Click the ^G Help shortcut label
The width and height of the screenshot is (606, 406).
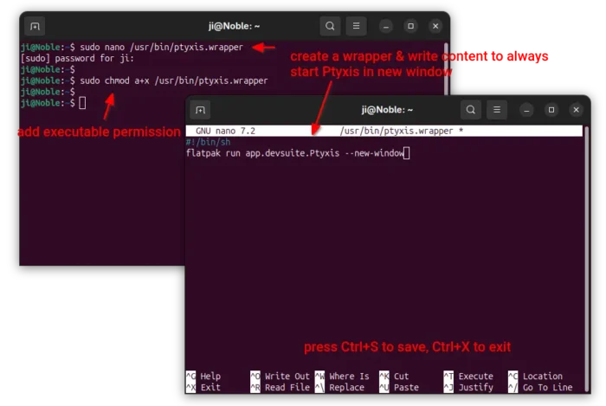(x=203, y=377)
